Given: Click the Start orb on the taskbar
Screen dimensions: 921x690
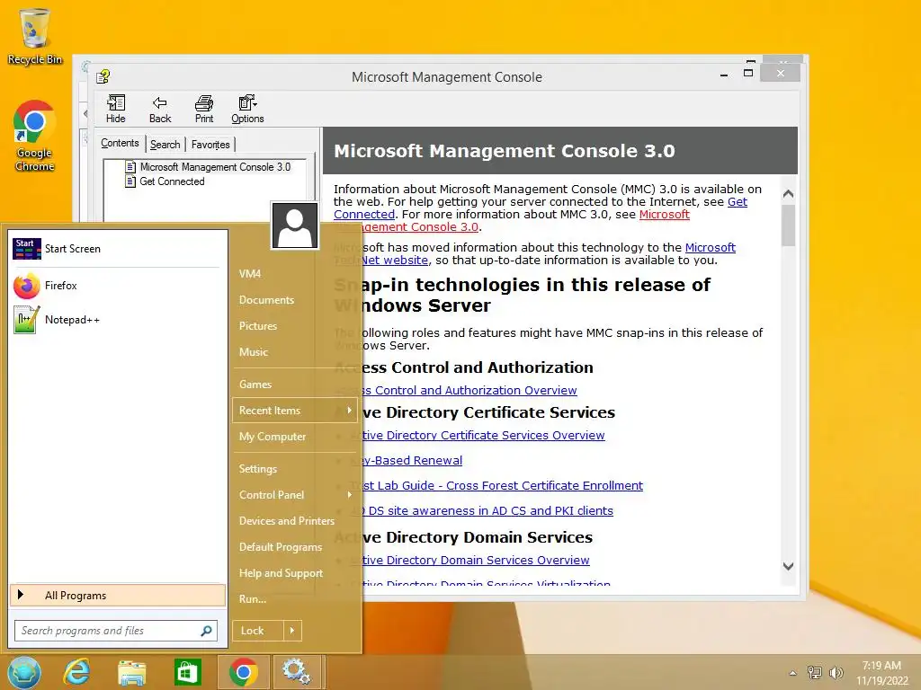Looking at the screenshot, I should 24,672.
